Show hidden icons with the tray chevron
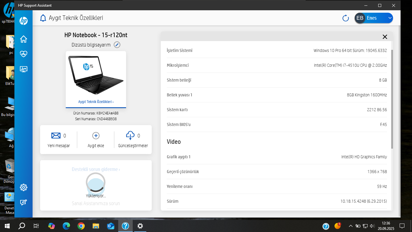The height and width of the screenshot is (232, 412). pos(350,226)
